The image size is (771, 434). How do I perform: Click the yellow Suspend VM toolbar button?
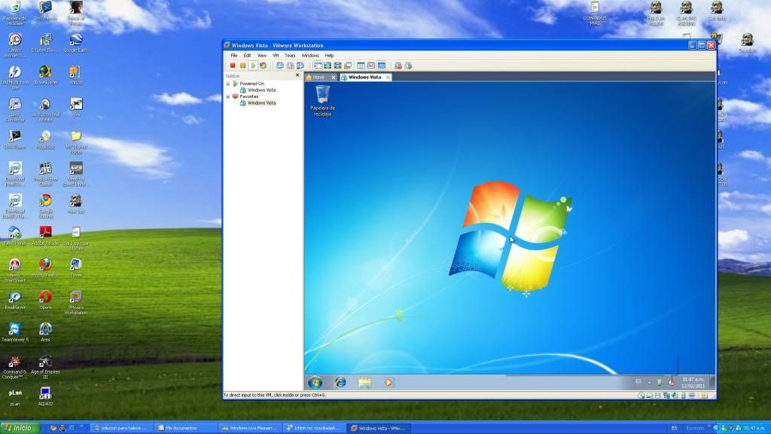point(243,66)
